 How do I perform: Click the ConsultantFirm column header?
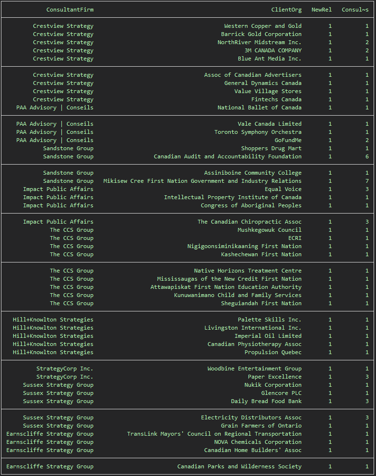tap(70, 10)
